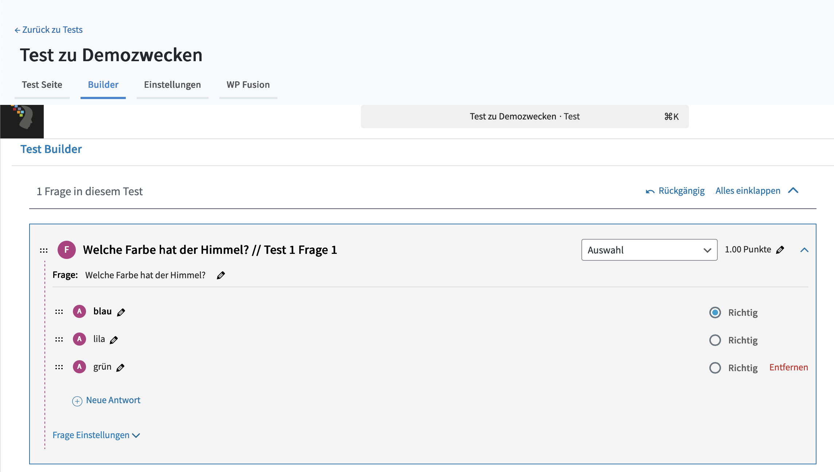The image size is (834, 472).
Task: Click the answer text blau
Action: pos(102,311)
